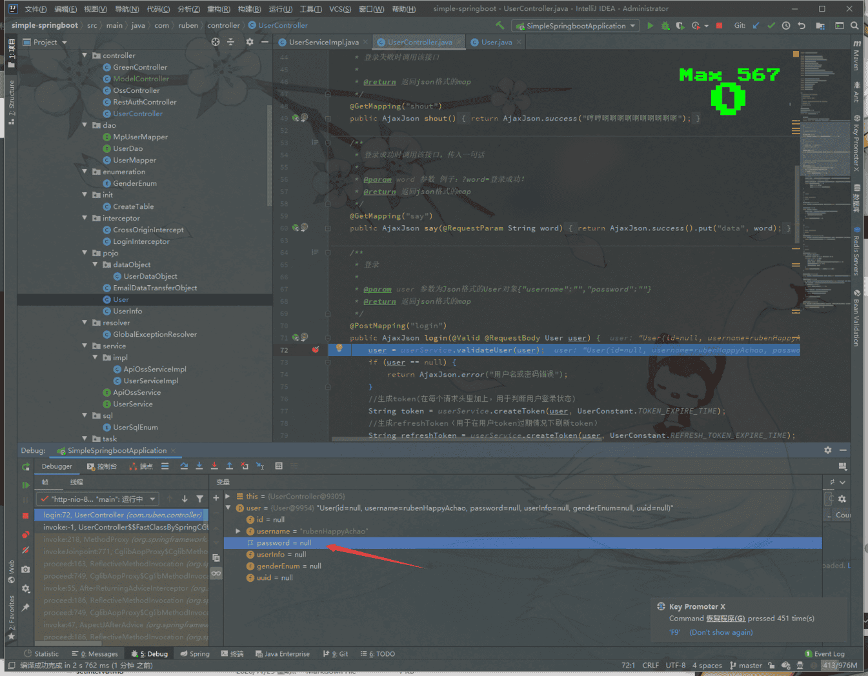Stop the running application with the red square
This screenshot has height=676, width=868.
pyautogui.click(x=719, y=26)
